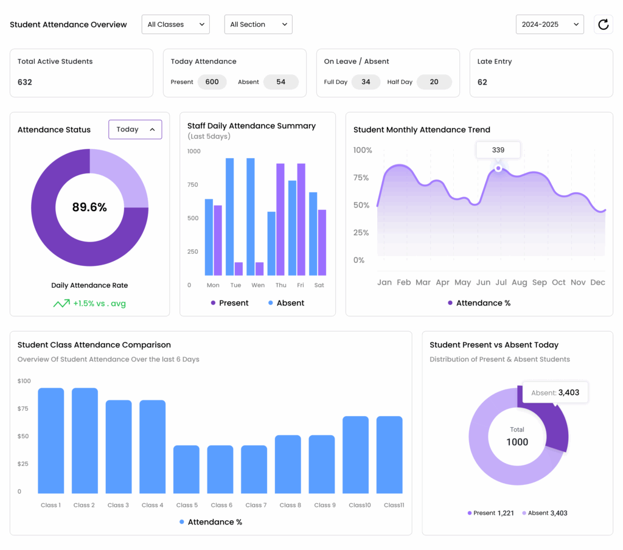
Task: Toggle Present 1,221 legend in today donut chart
Action: pos(490,513)
